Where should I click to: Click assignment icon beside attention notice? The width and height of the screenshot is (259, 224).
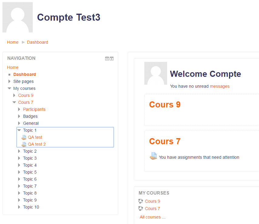153,156
